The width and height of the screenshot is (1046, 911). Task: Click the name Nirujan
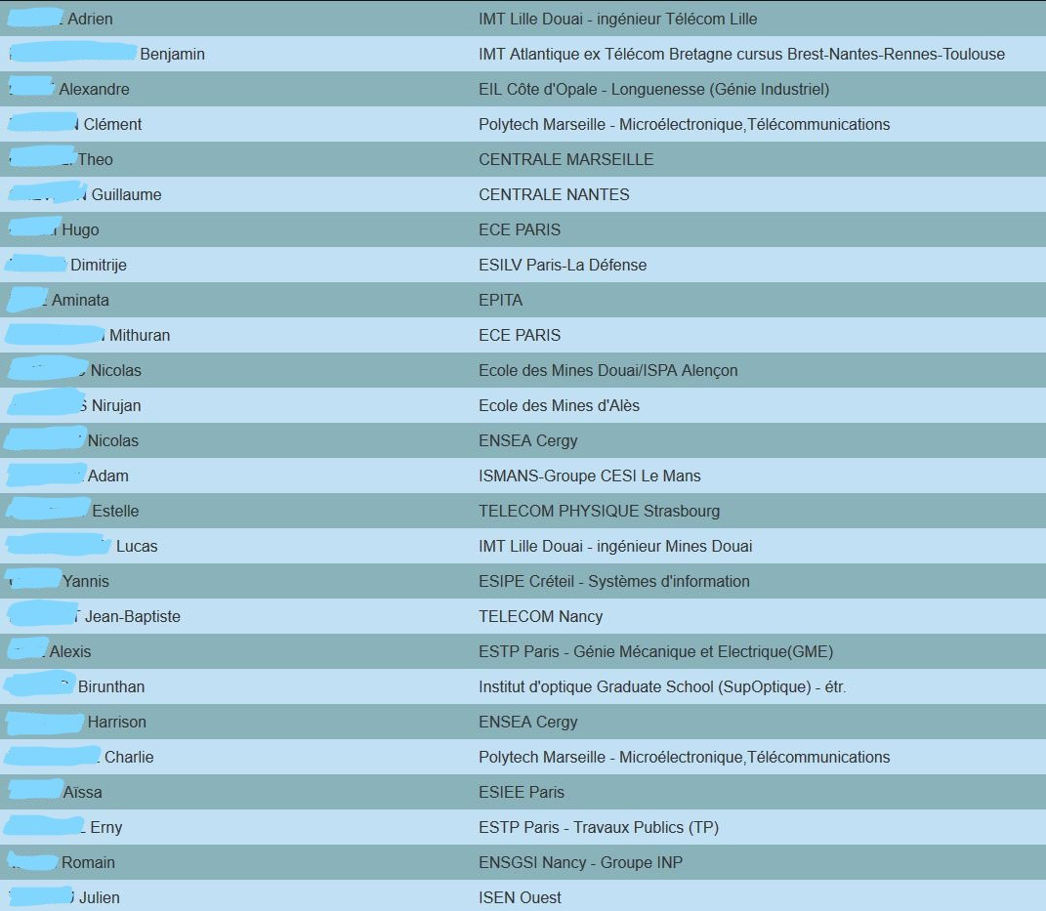(117, 405)
